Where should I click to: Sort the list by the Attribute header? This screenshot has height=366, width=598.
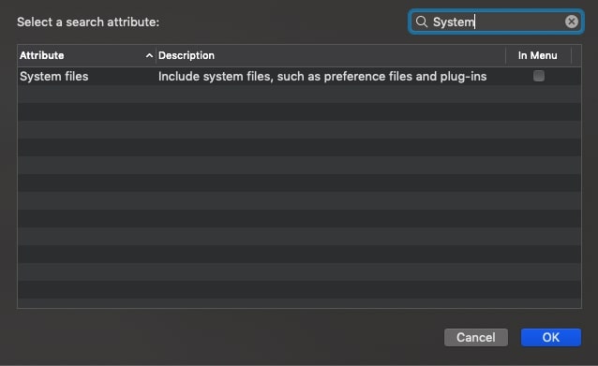pyautogui.click(x=42, y=55)
